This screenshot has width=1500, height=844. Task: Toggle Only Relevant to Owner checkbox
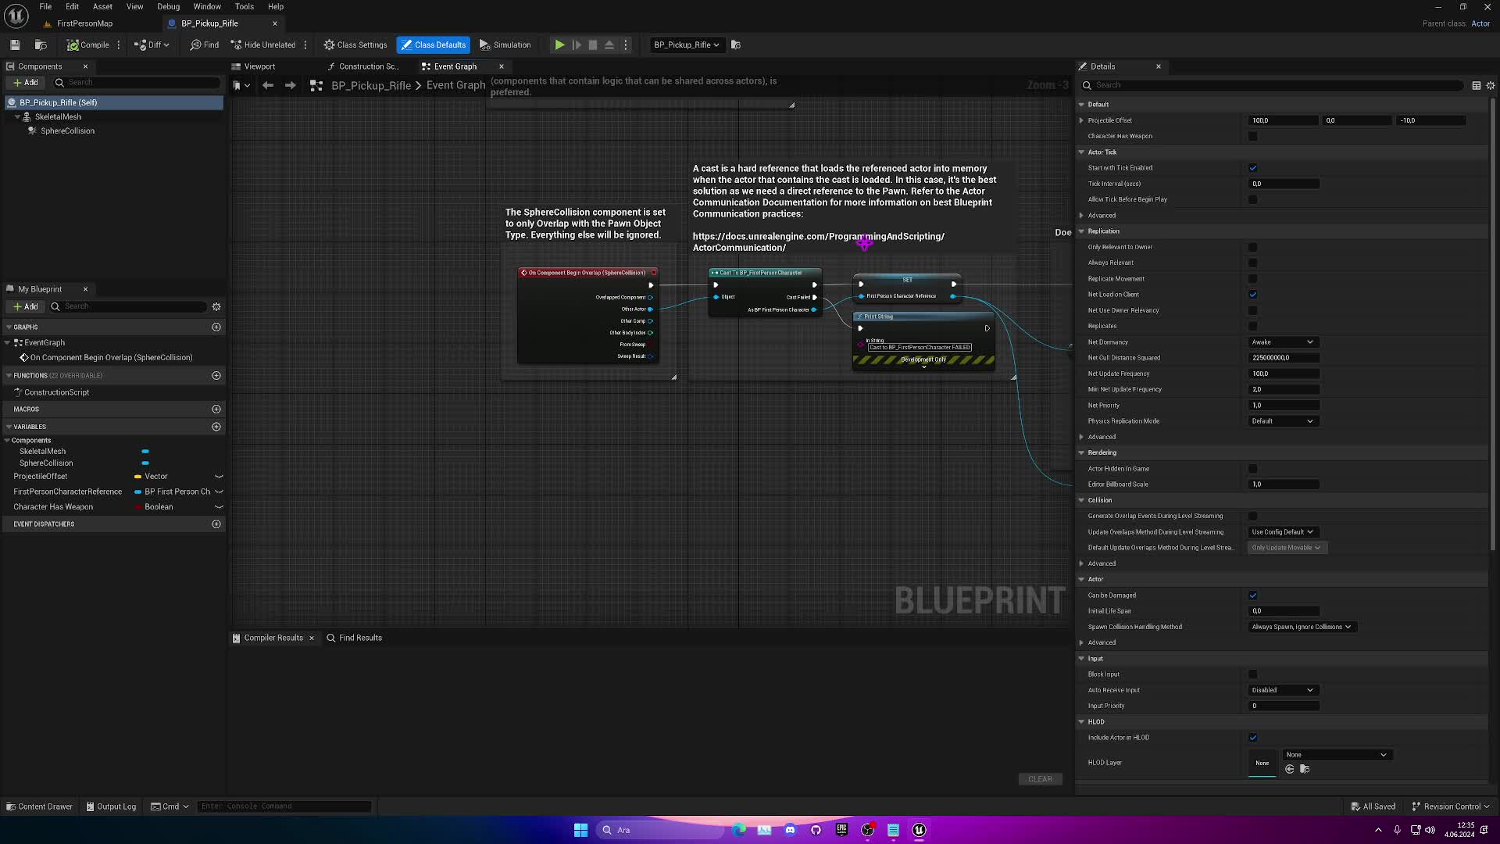pyautogui.click(x=1253, y=247)
